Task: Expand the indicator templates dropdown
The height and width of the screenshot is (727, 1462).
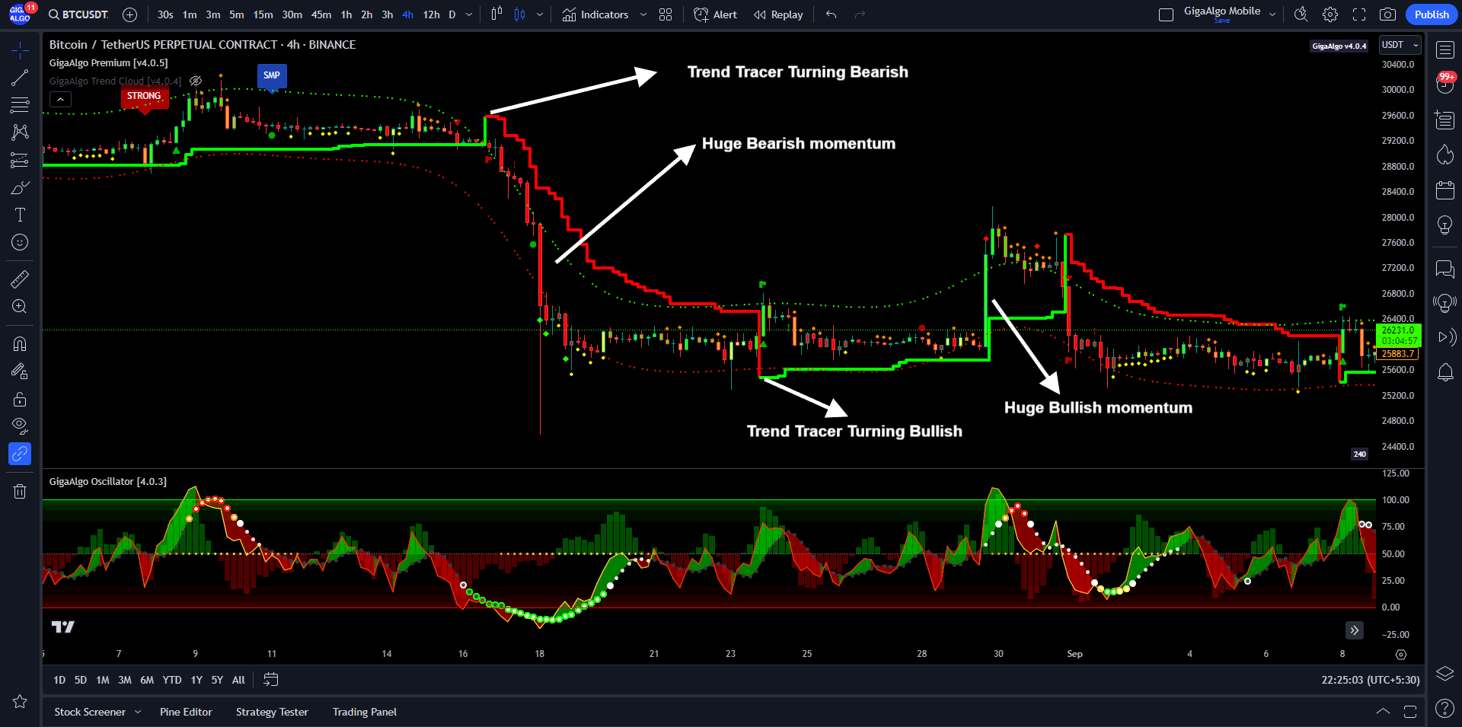Action: (643, 14)
